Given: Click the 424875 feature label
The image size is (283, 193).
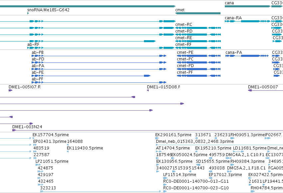Looking at the screenshot, I should click(x=46, y=168).
